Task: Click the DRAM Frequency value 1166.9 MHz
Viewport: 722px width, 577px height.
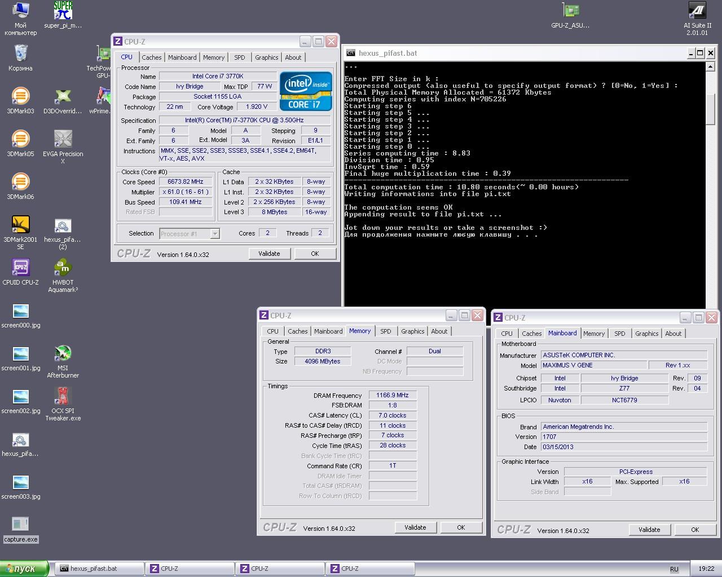Action: (x=393, y=395)
